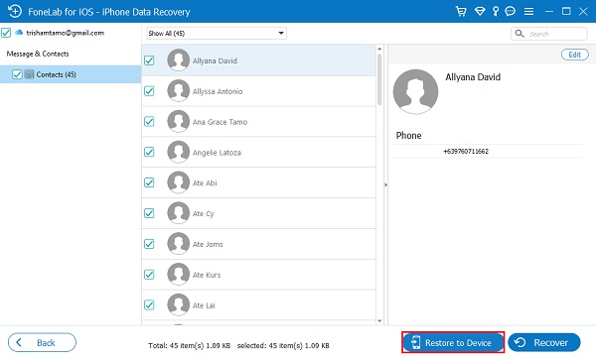The height and width of the screenshot is (359, 596).
Task: Uncheck Ate Kurs's checkbox
Action: 149,275
